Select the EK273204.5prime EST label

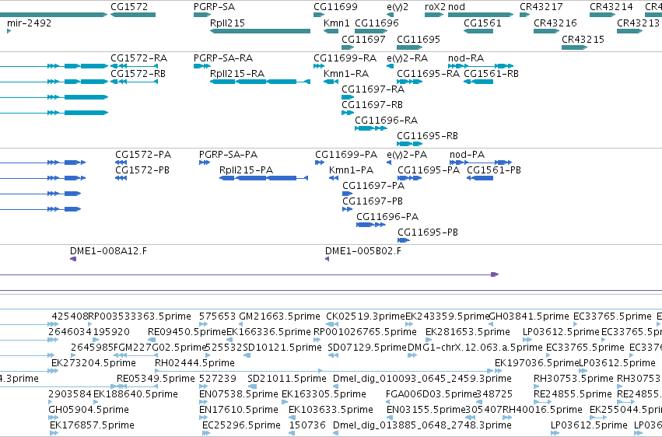pyautogui.click(x=93, y=363)
